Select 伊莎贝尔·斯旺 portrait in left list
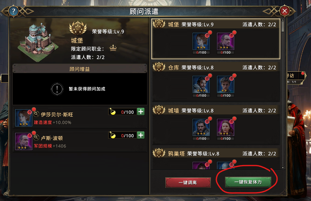Viewport: 311px width, 201px height. pos(24,118)
